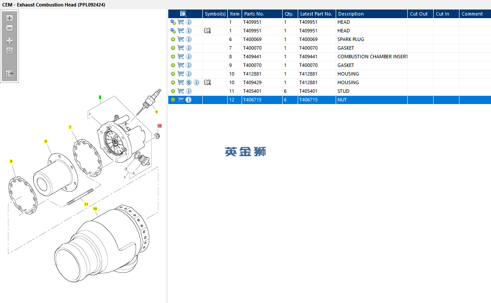This screenshot has width=491, height=303.
Task: Open the symbol icon on second HEAD row
Action: (207, 31)
